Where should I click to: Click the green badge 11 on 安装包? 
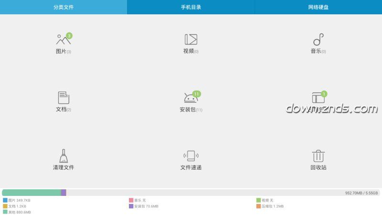coord(196,94)
